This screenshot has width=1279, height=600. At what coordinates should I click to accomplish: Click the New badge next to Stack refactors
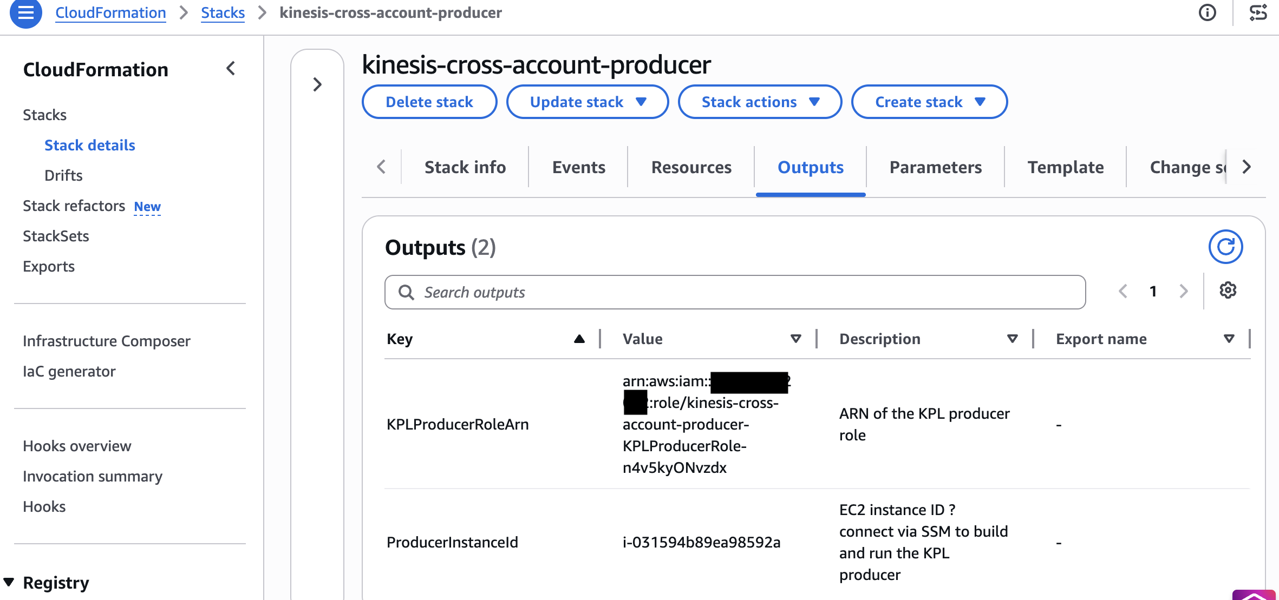[x=147, y=207]
